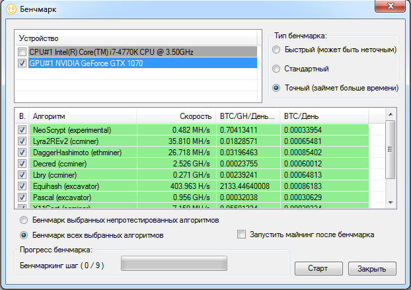Uncheck the DaggerHashimoto (ethminer) algorithm

pos(22,153)
